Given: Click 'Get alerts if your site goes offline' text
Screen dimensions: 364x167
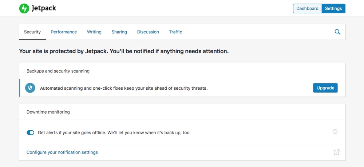Looking at the screenshot, I should click(114, 133).
